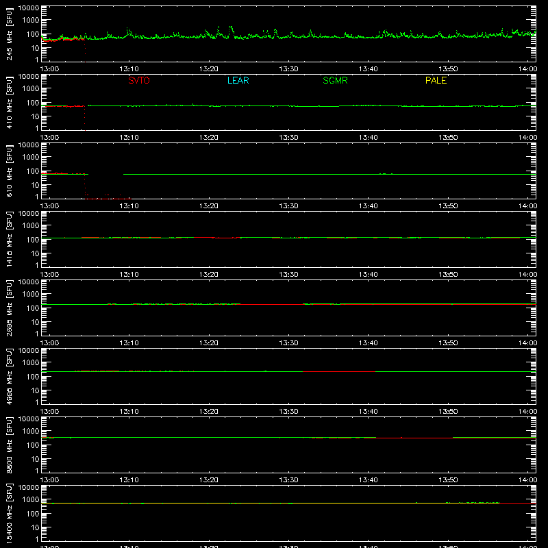Image resolution: width=548 pixels, height=548 pixels.
Task: Click the green SGMR station legend label
Action: (x=335, y=80)
